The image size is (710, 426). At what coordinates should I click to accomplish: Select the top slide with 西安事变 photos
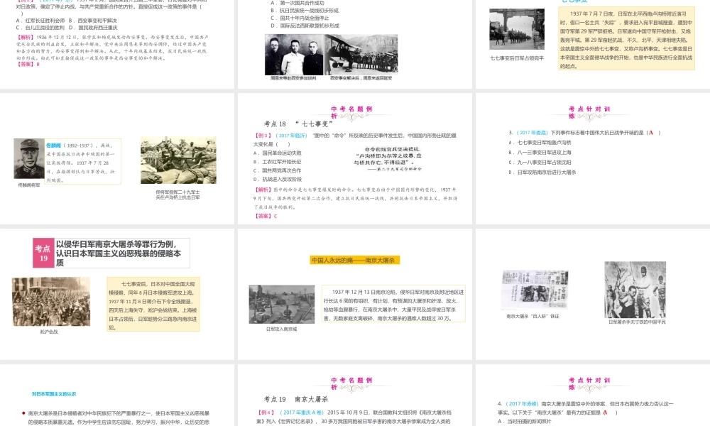click(x=355, y=44)
